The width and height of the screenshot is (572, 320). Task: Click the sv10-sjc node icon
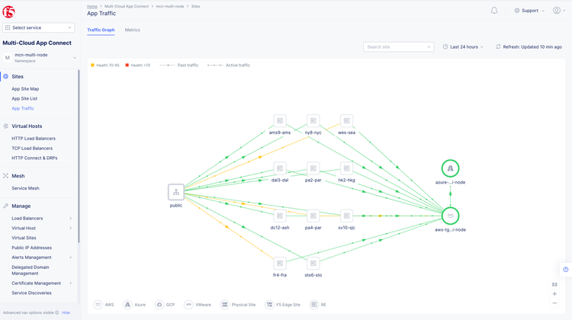(x=346, y=216)
